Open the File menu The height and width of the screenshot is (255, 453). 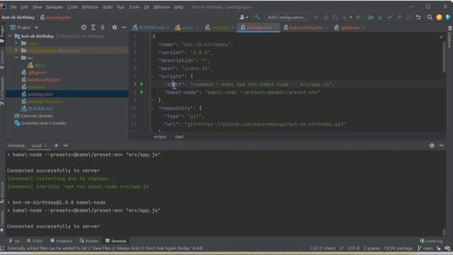point(13,7)
